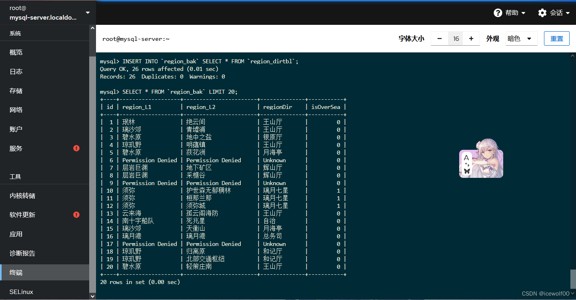Click 须弥城 in row 12
The image size is (576, 300).
196,206
